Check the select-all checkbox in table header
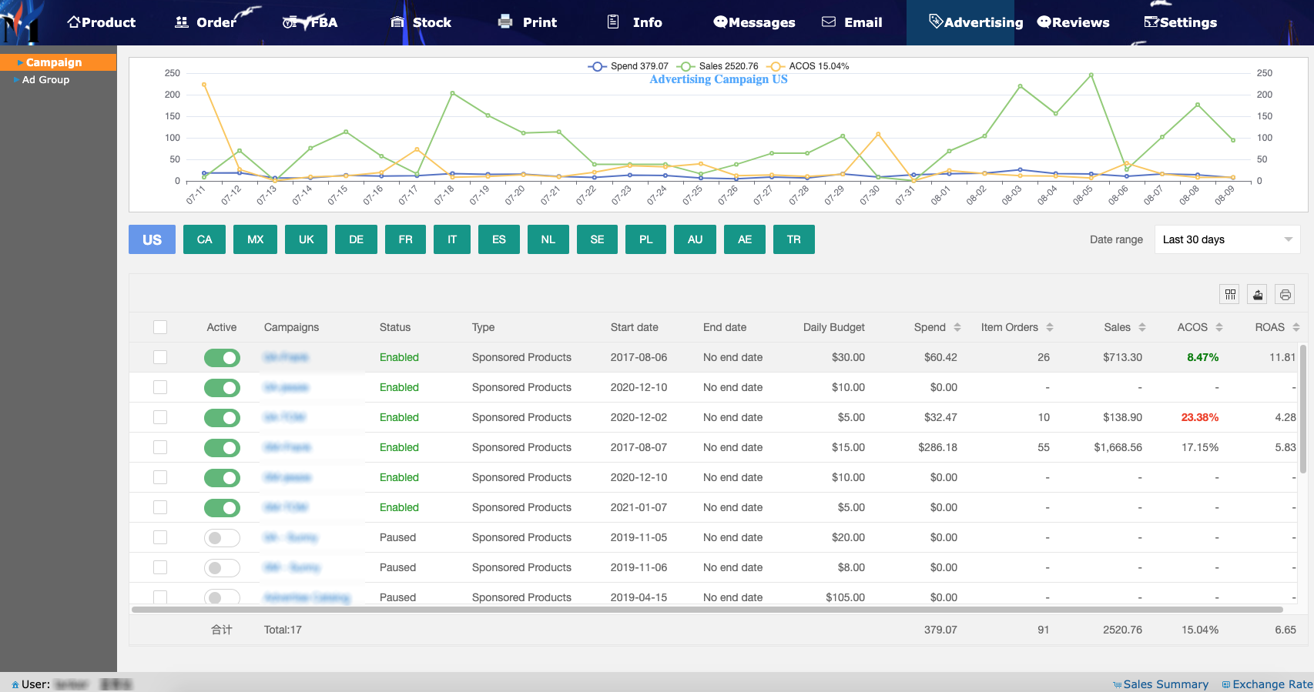 160,327
